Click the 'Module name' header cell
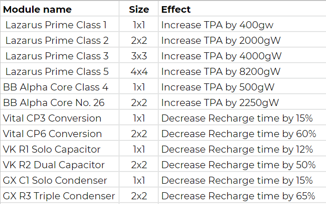The width and height of the screenshot is (326, 204). (38, 9)
